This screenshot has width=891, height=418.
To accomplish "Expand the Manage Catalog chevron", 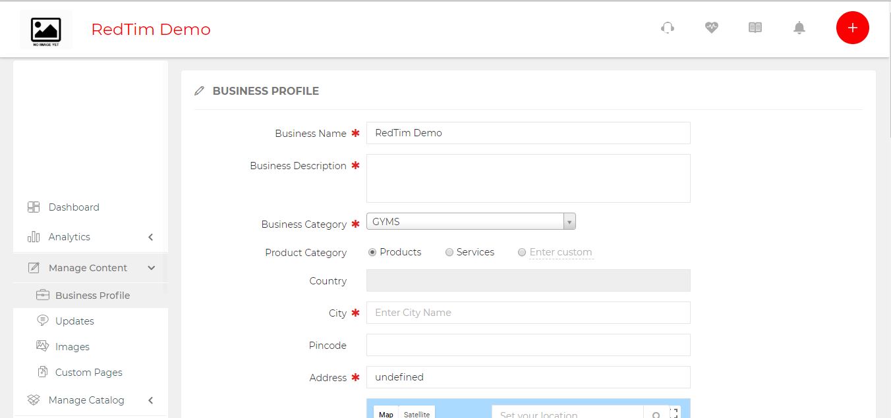I will click(151, 400).
